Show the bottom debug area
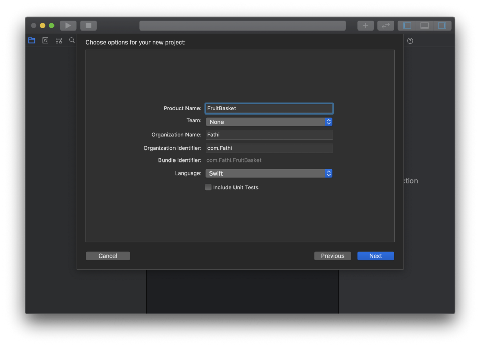The image size is (480, 347). [x=424, y=25]
